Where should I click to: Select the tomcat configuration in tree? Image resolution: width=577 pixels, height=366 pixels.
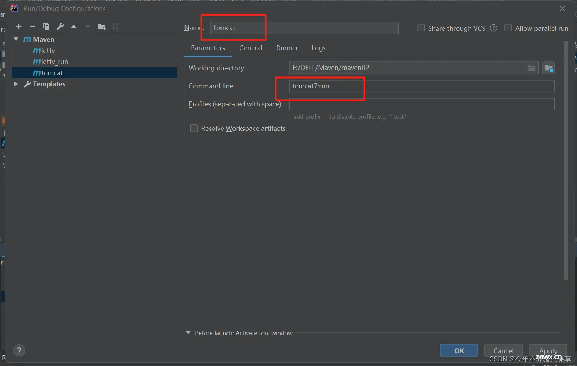click(94, 73)
